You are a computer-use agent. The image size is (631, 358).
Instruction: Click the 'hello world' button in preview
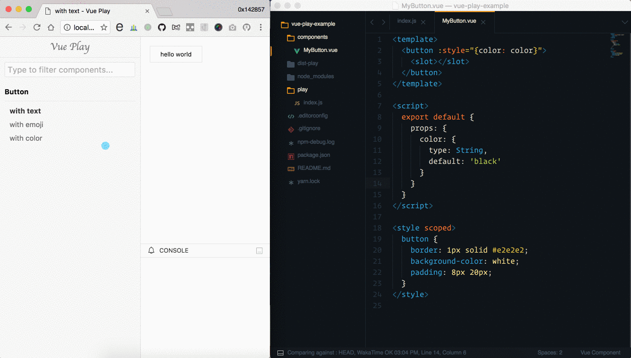click(176, 54)
